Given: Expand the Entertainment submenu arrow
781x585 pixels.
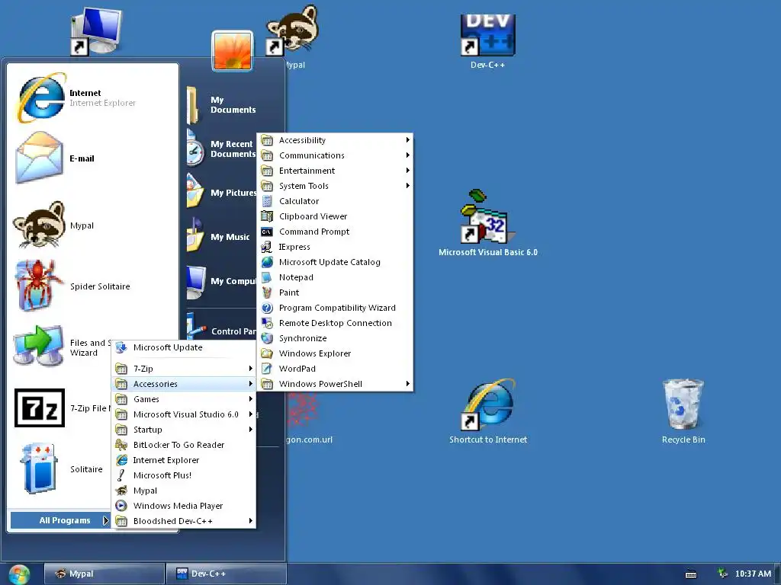Looking at the screenshot, I should [407, 171].
